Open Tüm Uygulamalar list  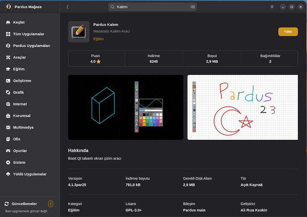(29, 34)
